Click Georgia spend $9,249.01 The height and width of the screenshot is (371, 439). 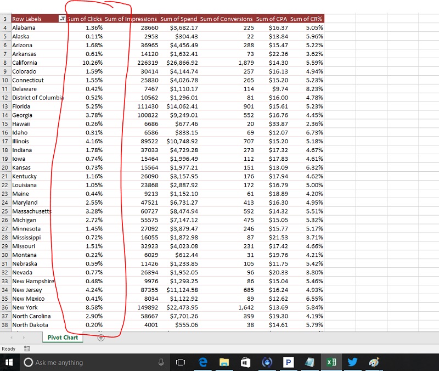(x=184, y=115)
